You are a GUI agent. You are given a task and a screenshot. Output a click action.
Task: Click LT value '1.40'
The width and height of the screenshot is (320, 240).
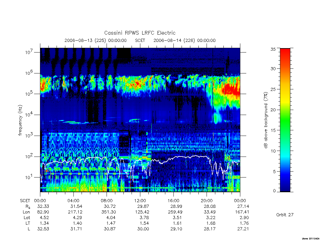(x=78, y=223)
